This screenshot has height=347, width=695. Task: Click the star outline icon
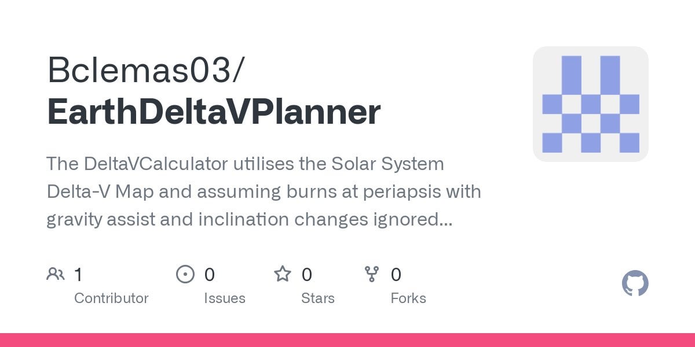[x=283, y=274]
